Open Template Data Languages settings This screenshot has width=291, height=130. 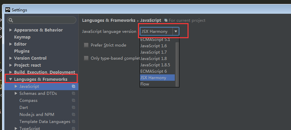coord(45,122)
